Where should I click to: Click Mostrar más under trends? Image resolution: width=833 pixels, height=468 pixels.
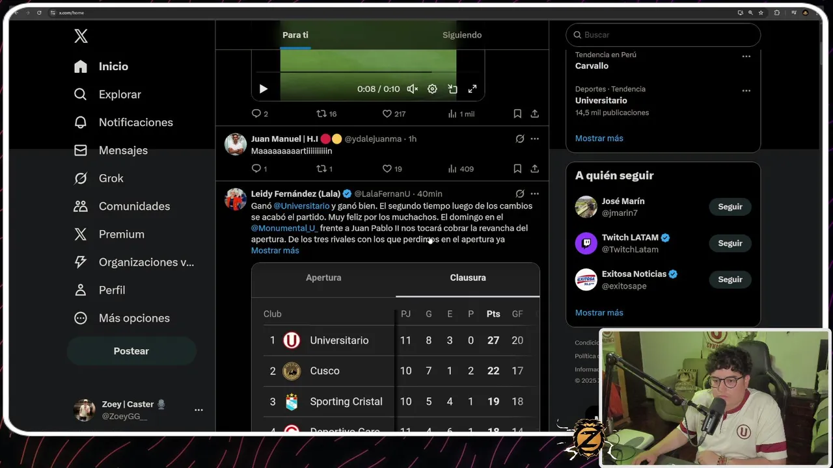599,138
